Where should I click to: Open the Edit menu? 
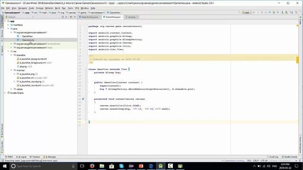[8, 8]
